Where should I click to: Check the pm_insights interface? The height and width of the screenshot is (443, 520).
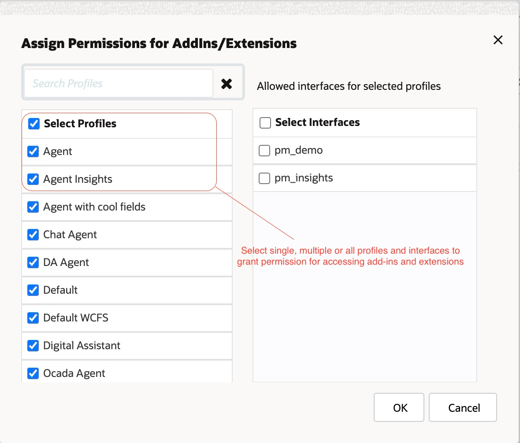click(x=264, y=178)
